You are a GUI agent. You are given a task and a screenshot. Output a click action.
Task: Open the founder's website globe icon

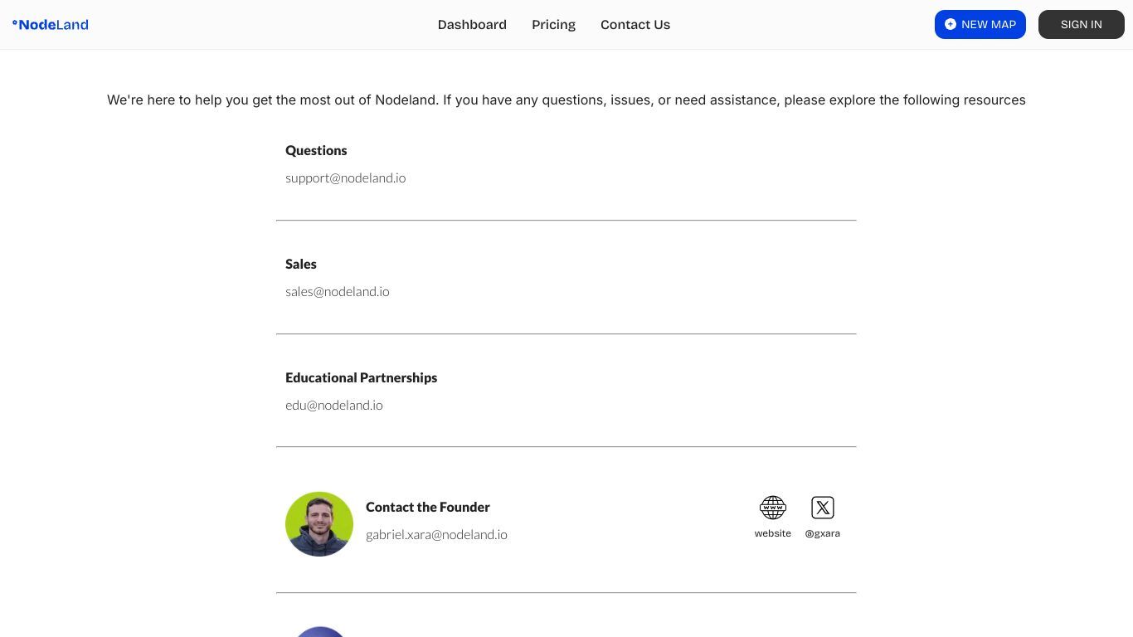click(x=773, y=508)
